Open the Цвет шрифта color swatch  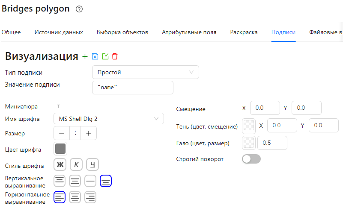[x=60, y=149]
